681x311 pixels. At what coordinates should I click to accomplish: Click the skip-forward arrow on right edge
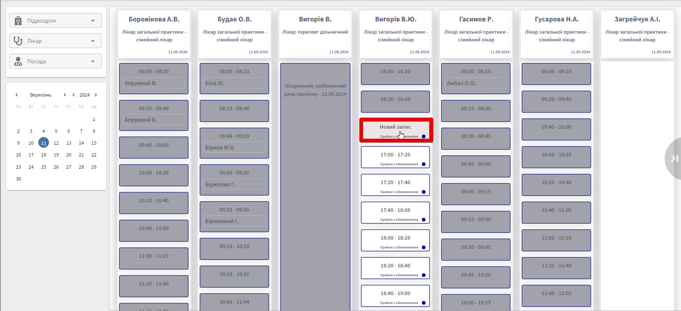pyautogui.click(x=674, y=159)
